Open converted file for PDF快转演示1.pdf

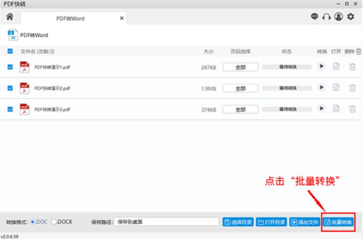pyautogui.click(x=336, y=67)
